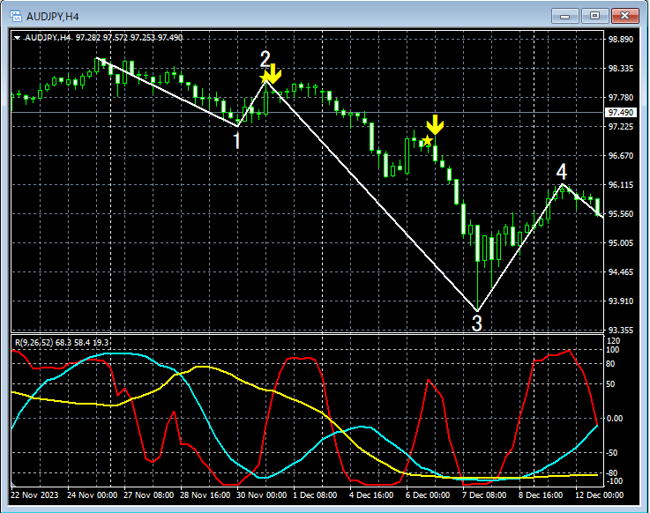This screenshot has height=513, width=650.
Task: Click the current price tag 97.490
Action: coord(621,112)
